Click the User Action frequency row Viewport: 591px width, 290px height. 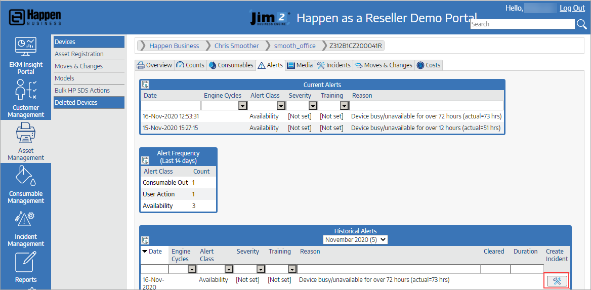coord(178,194)
